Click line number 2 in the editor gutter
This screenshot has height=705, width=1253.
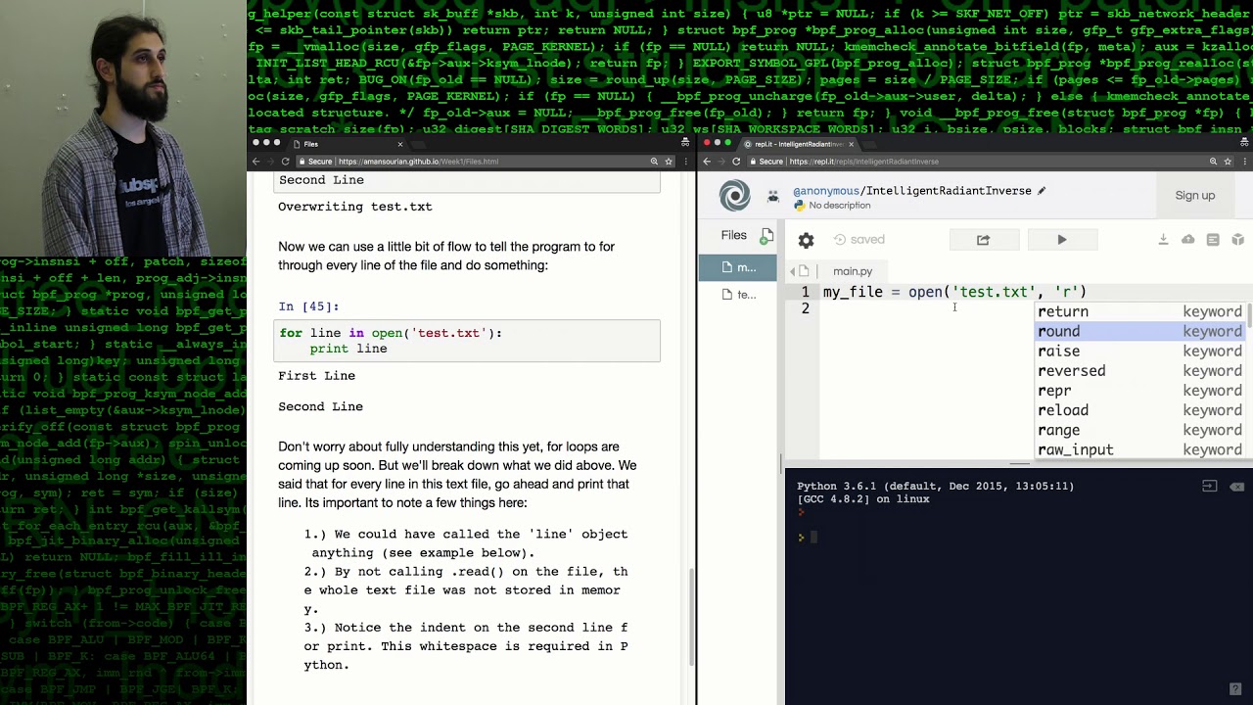point(805,308)
